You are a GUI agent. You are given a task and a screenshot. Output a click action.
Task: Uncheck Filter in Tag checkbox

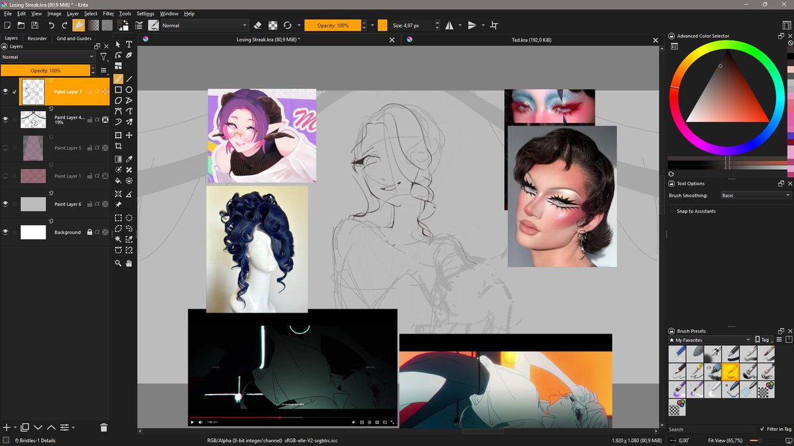(762, 429)
